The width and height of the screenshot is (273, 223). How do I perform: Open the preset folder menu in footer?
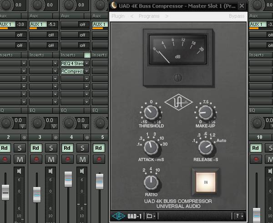click(151, 216)
